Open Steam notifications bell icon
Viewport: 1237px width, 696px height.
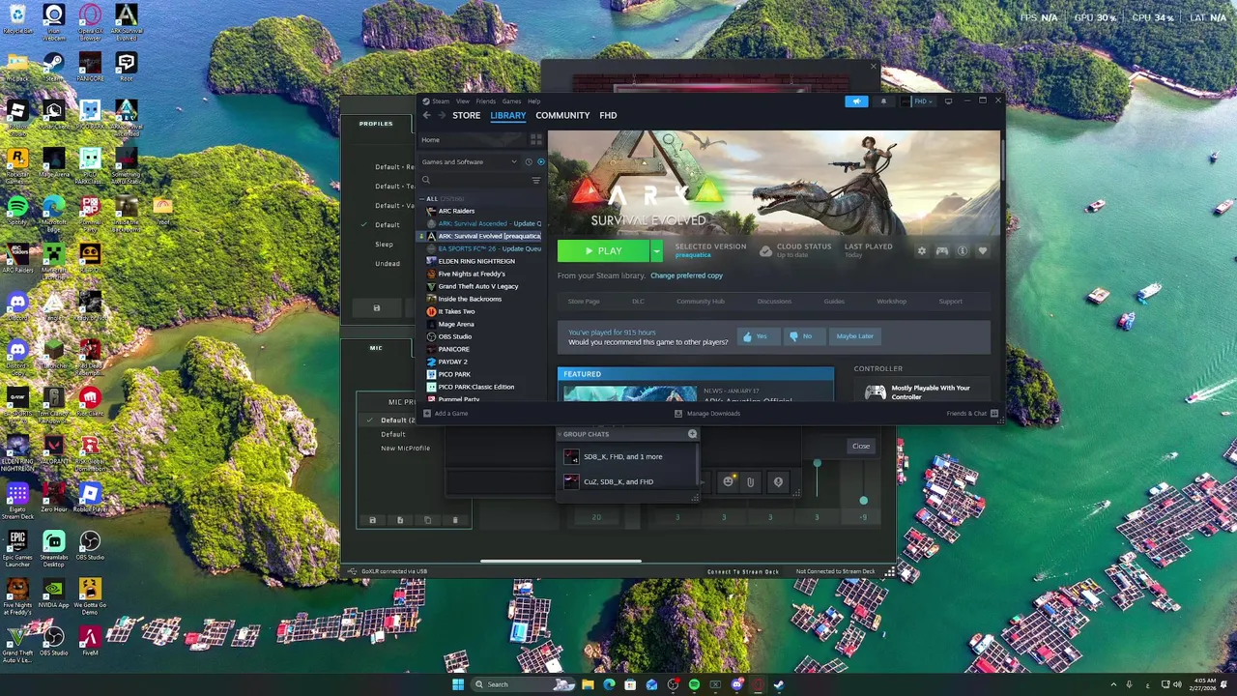[x=882, y=101]
